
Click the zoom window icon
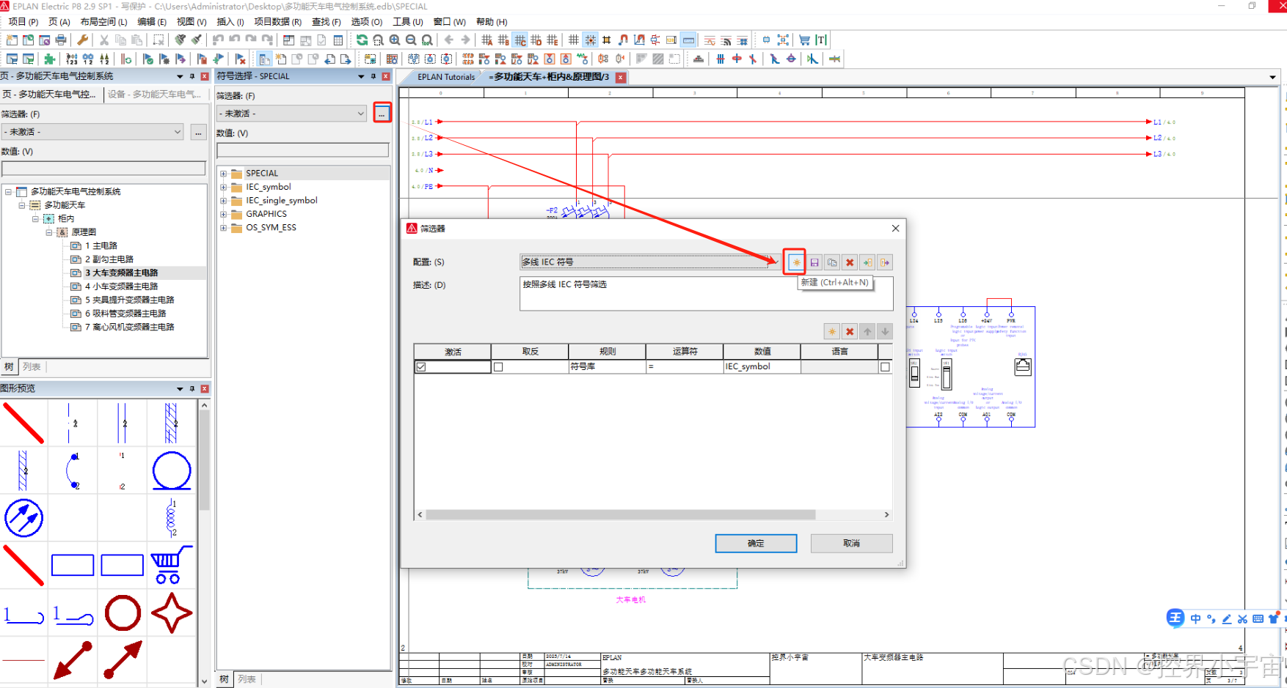pyautogui.click(x=378, y=40)
